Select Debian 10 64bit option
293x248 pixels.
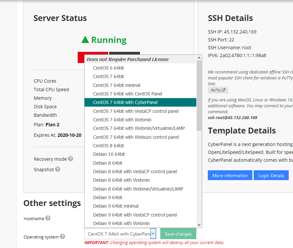click(x=140, y=154)
